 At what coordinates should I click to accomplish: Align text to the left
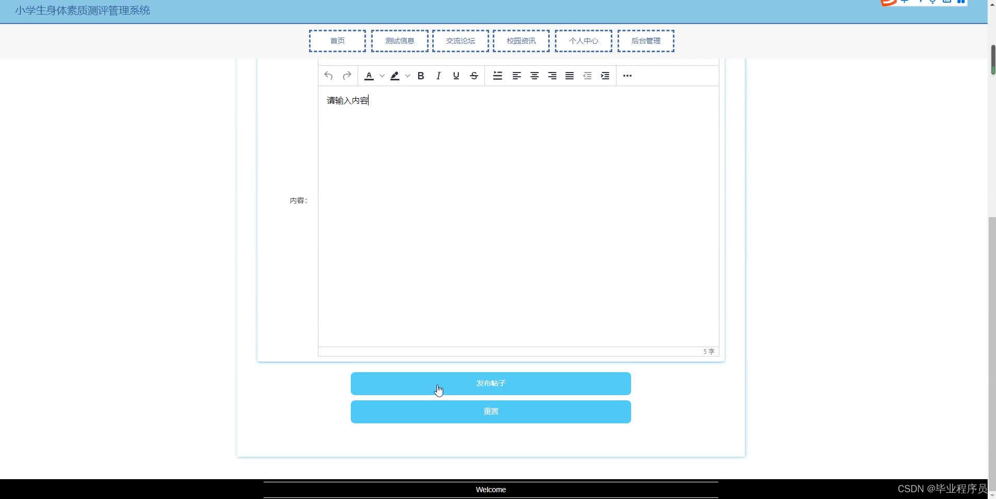[516, 76]
